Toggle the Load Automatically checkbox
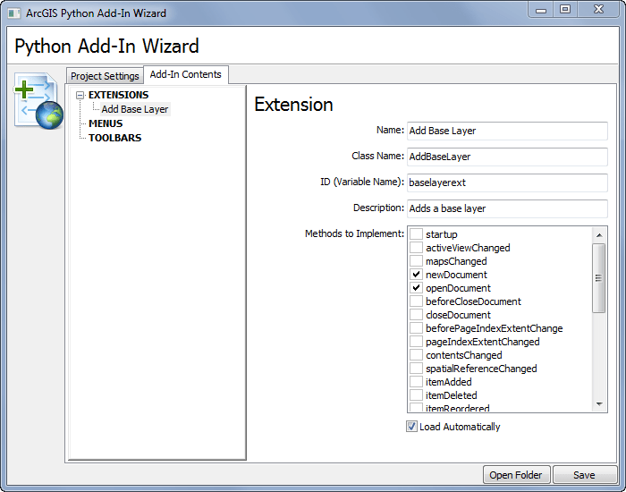This screenshot has width=626, height=492. [411, 427]
